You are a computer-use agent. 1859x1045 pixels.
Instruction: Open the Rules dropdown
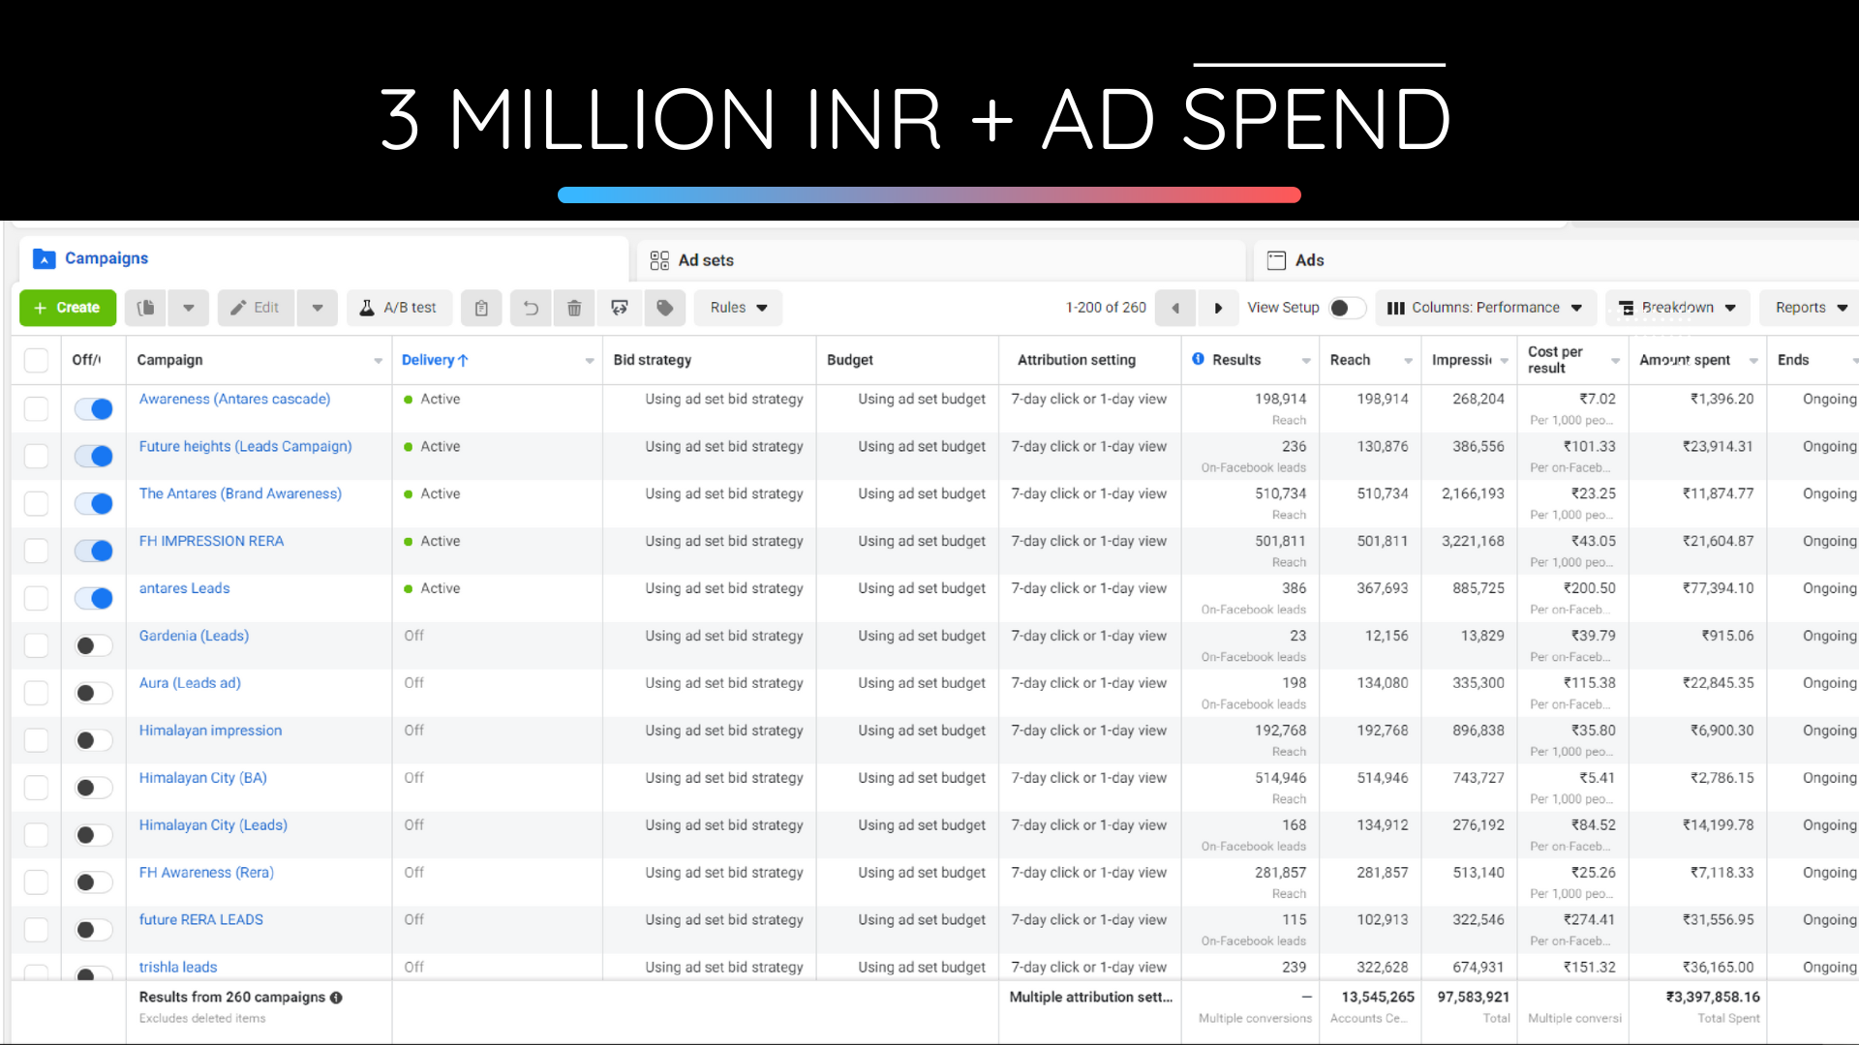click(738, 308)
